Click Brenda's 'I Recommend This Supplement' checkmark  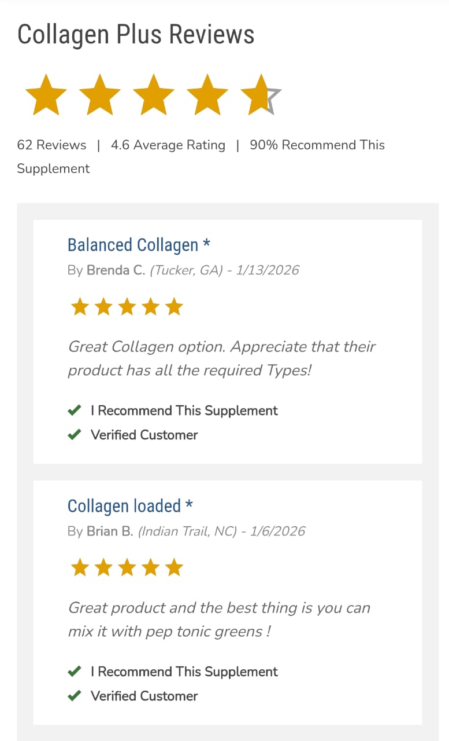click(74, 411)
